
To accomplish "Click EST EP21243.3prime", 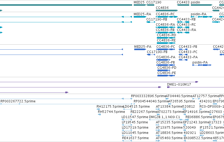I will 196,123.
